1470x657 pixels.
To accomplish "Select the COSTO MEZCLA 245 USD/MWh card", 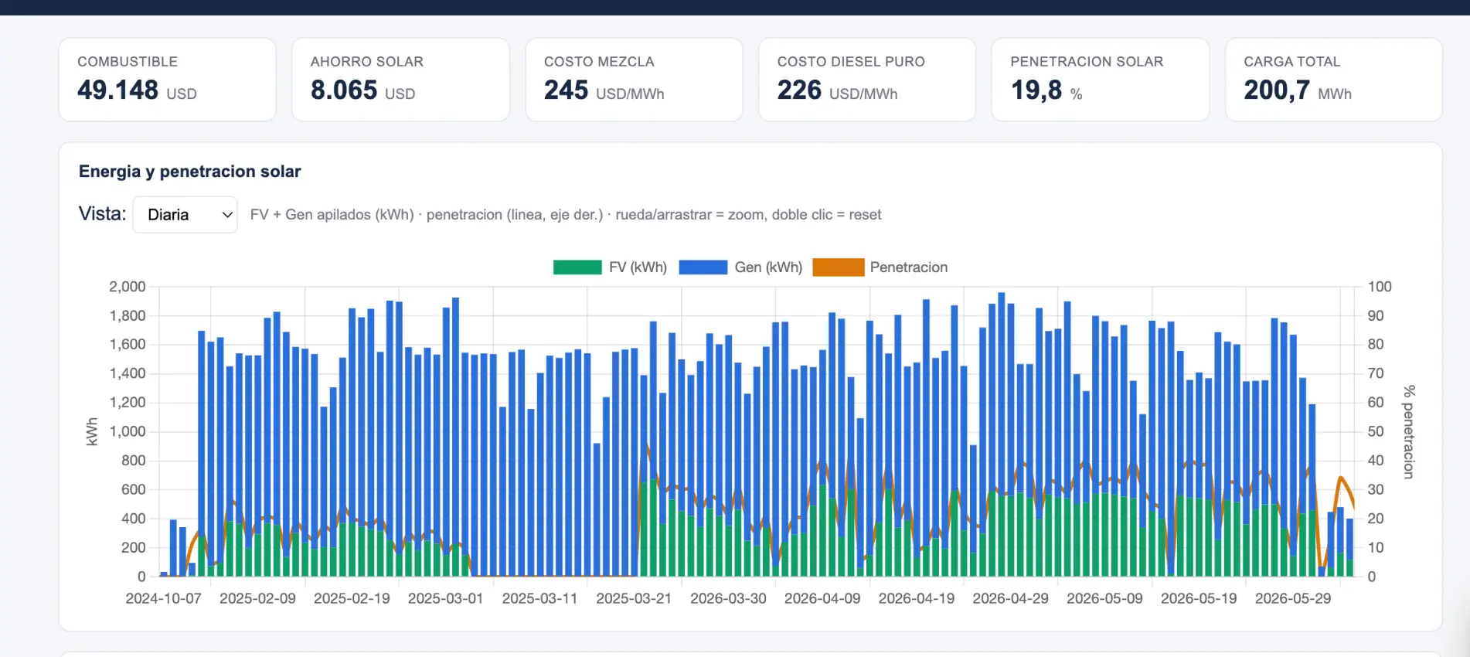I will click(x=634, y=80).
